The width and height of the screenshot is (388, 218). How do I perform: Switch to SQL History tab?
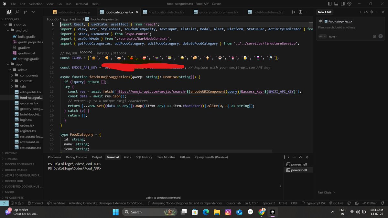pyautogui.click(x=144, y=157)
